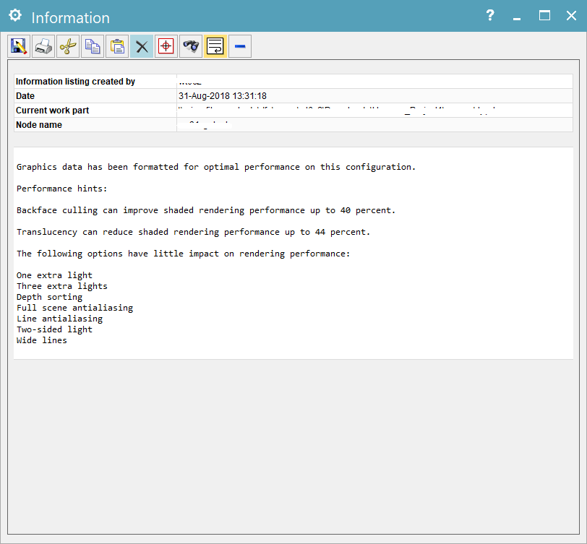Click the Cut scissors icon
The width and height of the screenshot is (587, 544).
tap(68, 47)
